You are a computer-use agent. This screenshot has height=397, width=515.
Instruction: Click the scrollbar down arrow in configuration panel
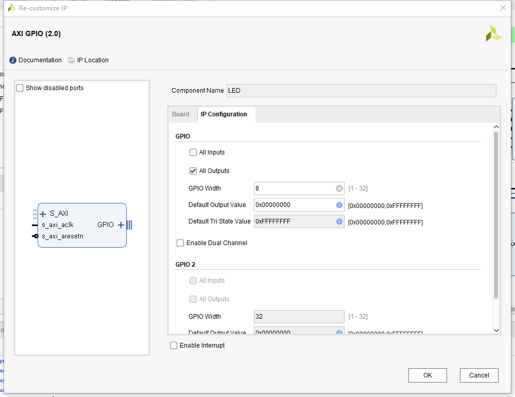(x=496, y=331)
